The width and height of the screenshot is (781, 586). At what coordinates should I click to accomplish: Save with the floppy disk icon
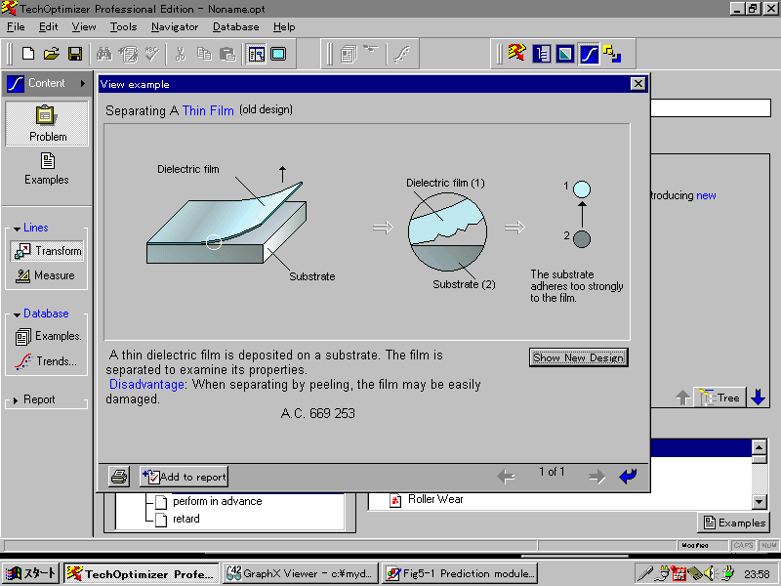point(75,54)
